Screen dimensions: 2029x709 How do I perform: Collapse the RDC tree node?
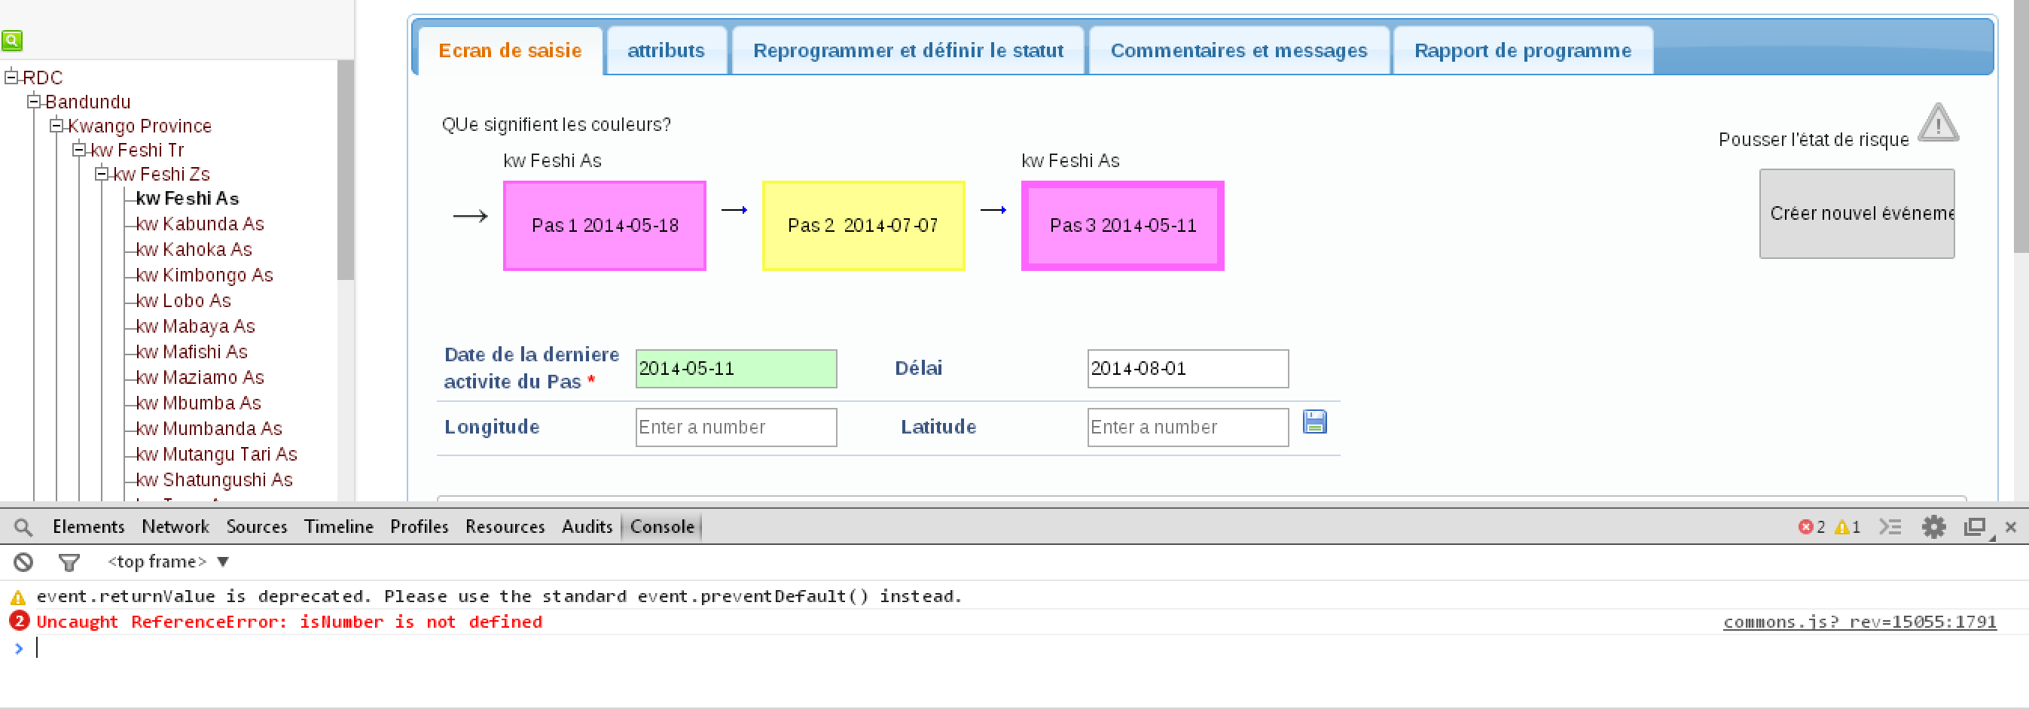coord(11,77)
